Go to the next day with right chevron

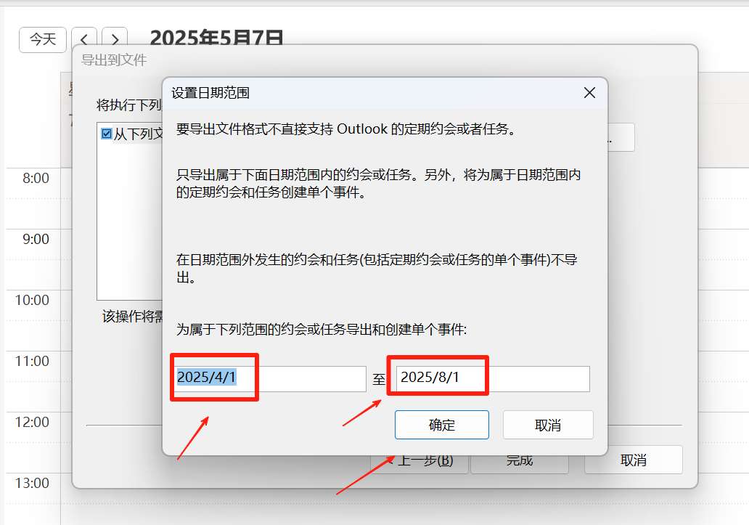click(115, 38)
